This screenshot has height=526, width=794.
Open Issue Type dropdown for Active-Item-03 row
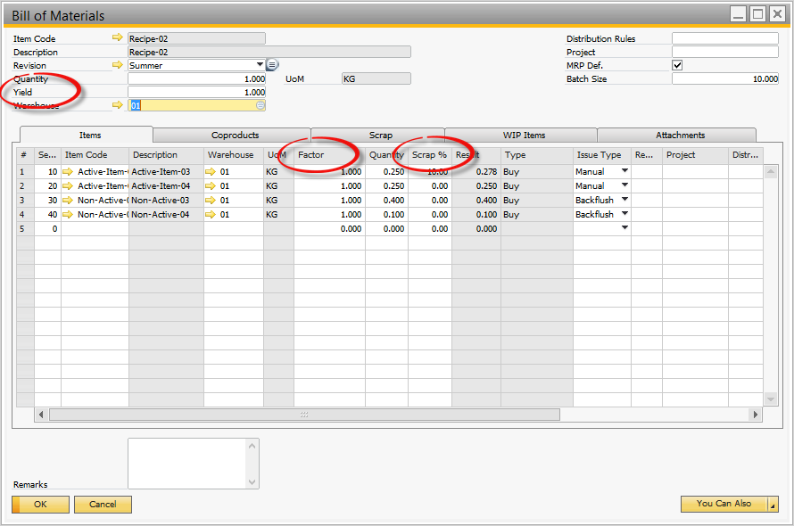tap(624, 171)
